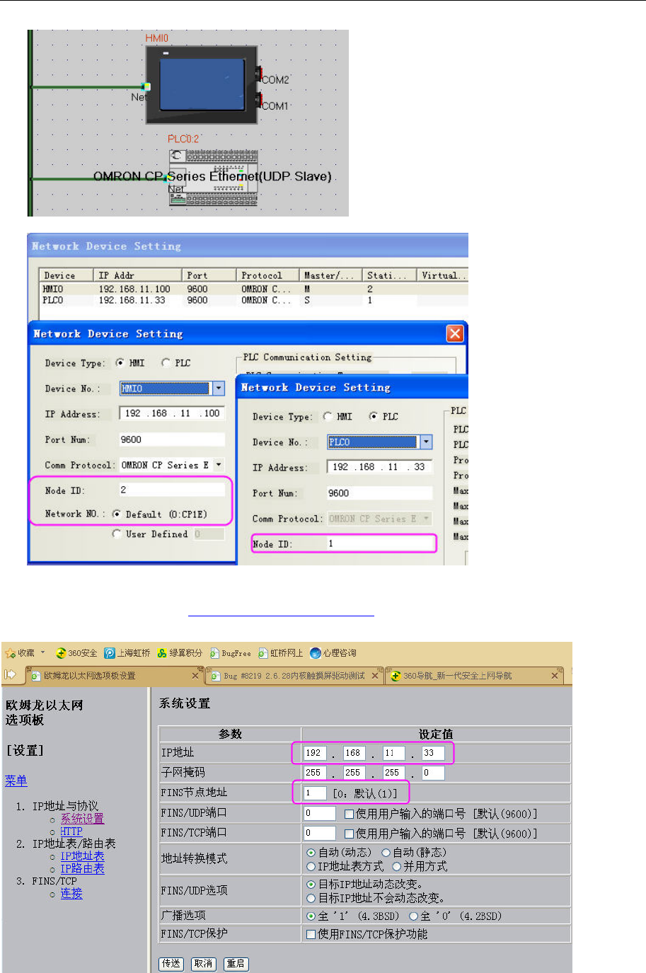This screenshot has width=646, height=973.
Task: Select 自动(动态) address conversion mode
Action: (311, 853)
